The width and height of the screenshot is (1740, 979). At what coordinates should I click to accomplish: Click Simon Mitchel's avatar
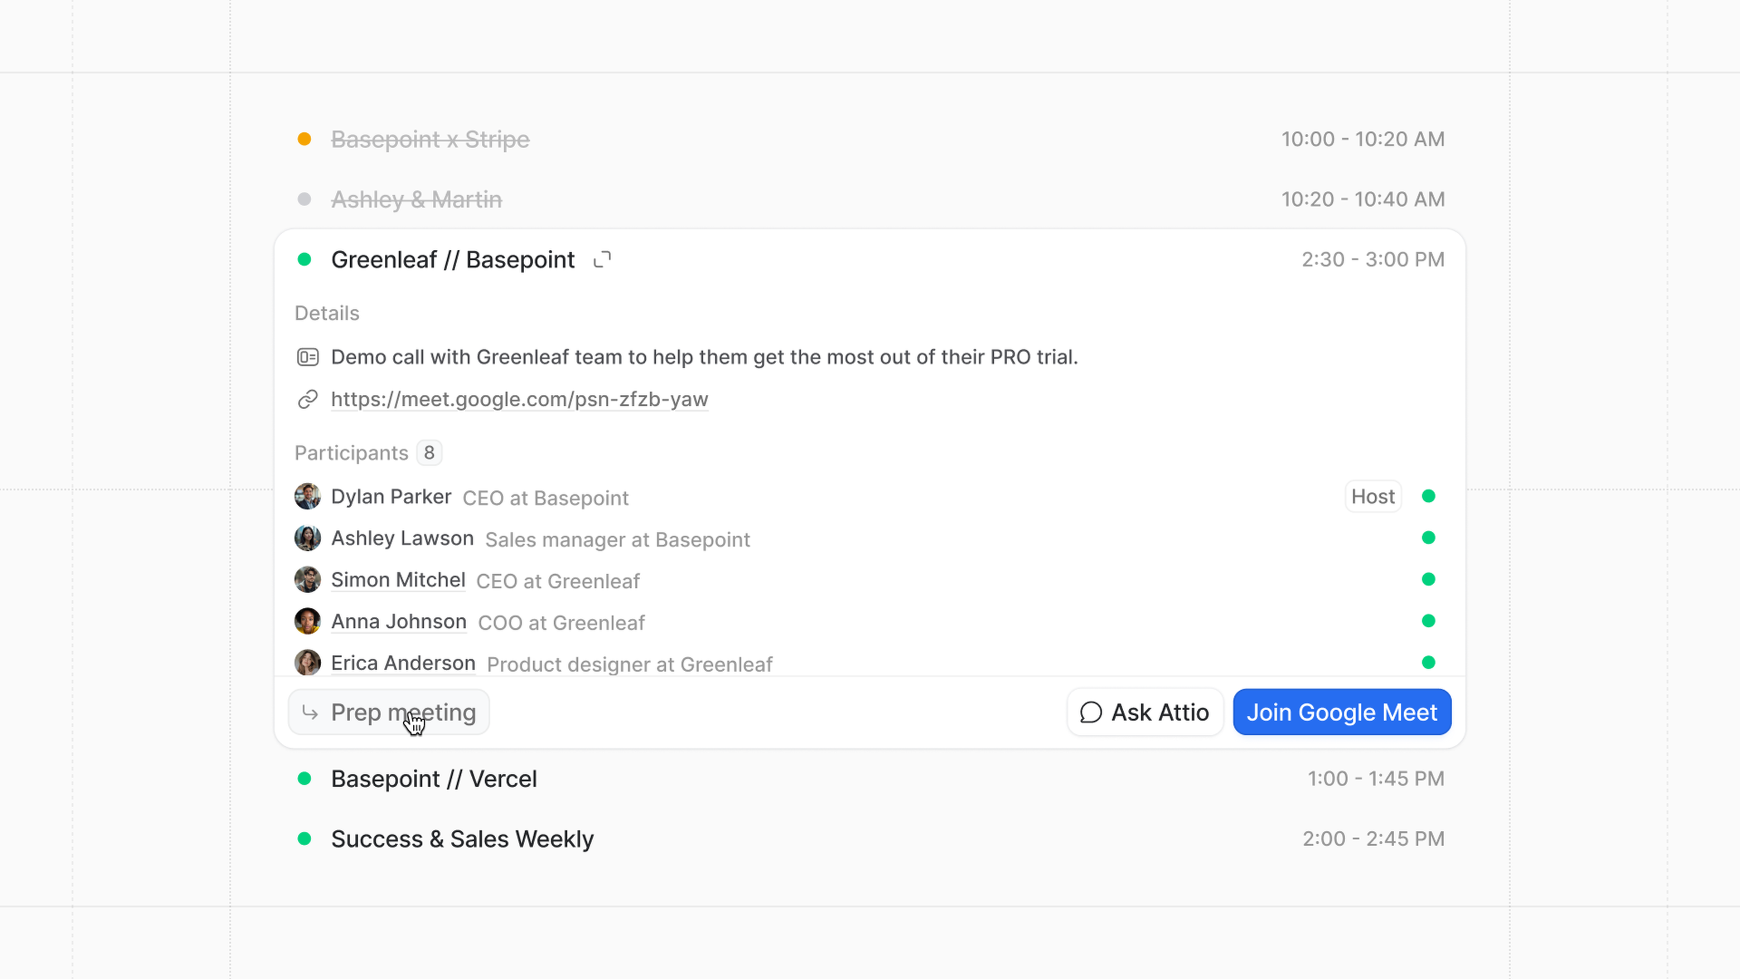(x=307, y=580)
